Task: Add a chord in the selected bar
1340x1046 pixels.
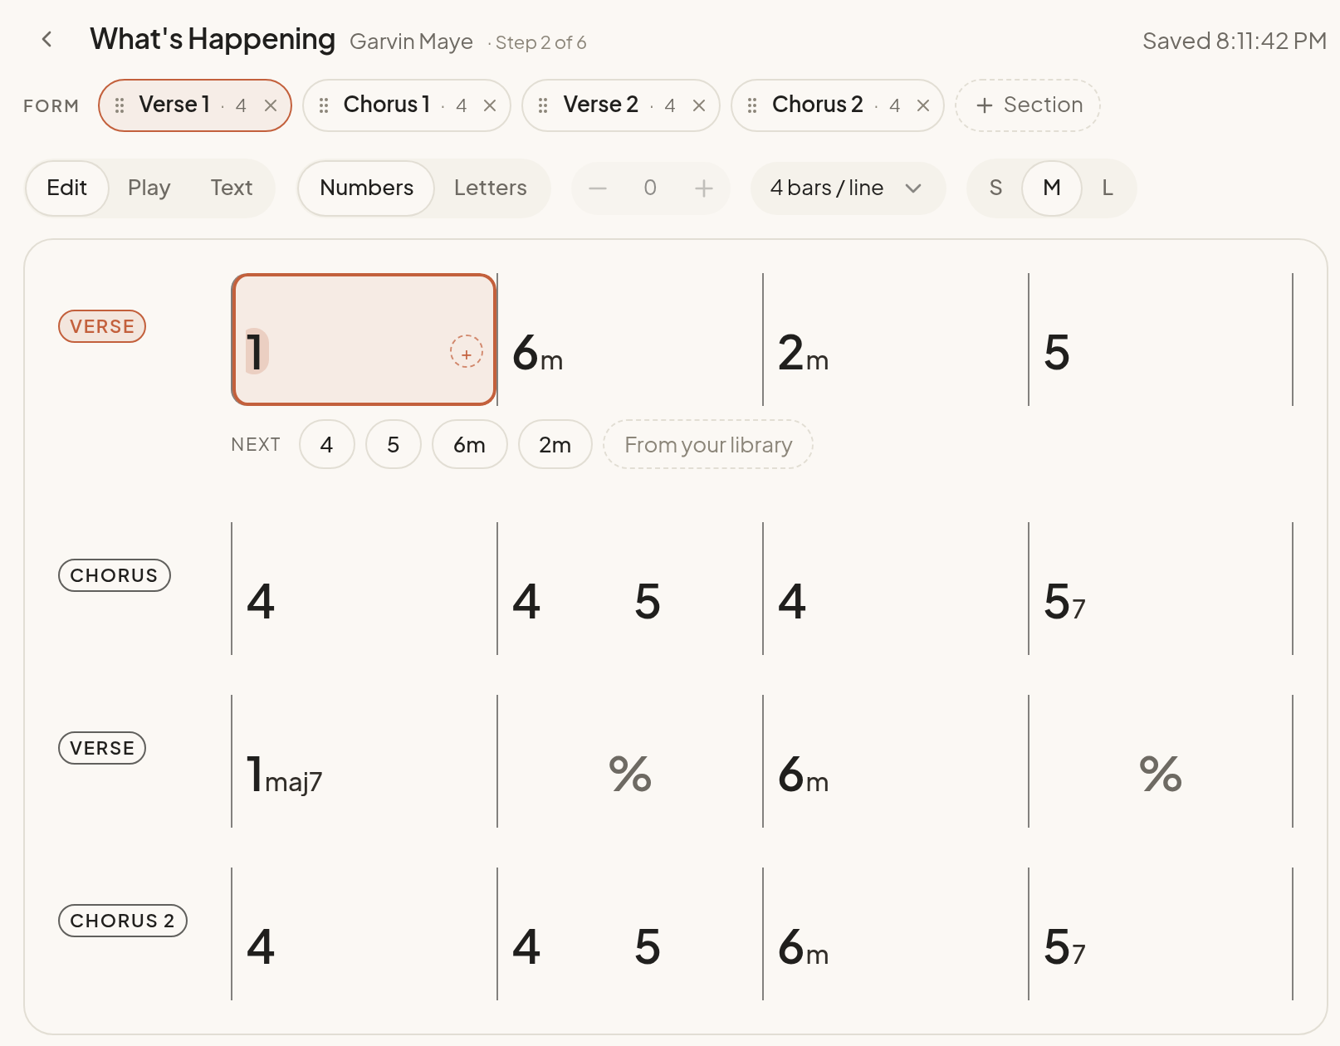Action: coord(467,352)
